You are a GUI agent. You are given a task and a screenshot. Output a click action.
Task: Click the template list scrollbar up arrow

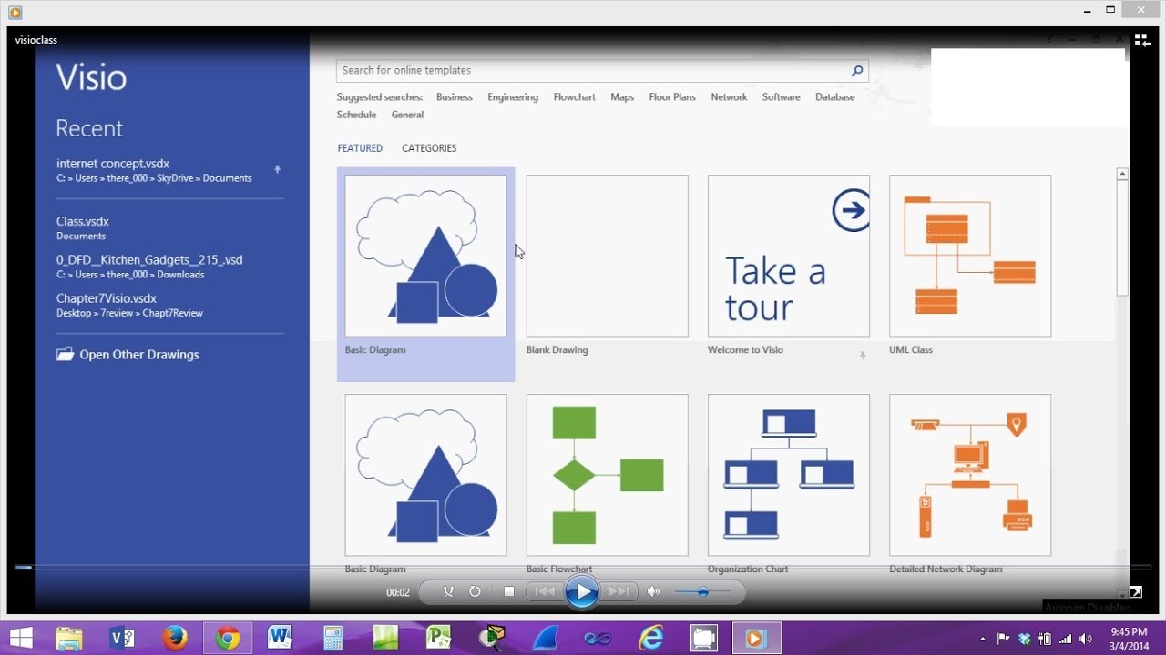[1122, 174]
